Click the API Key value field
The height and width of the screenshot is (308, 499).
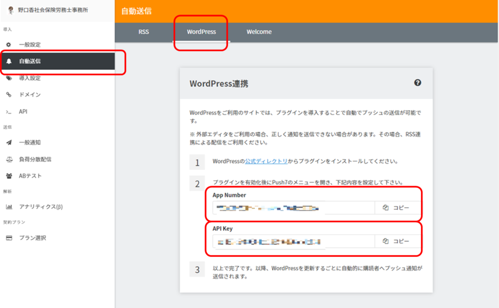[x=294, y=241]
